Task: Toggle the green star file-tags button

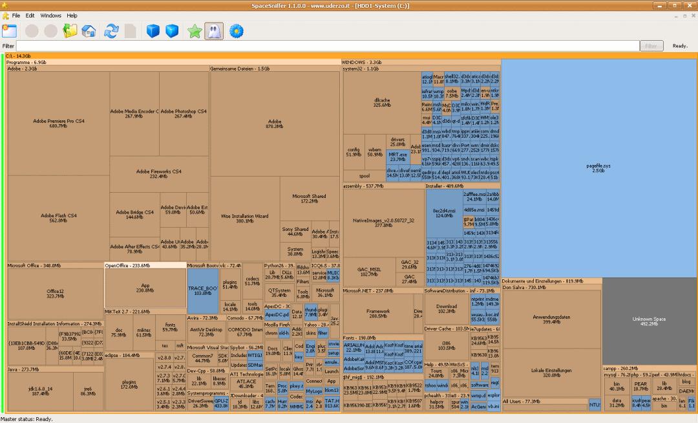Action: [194, 30]
